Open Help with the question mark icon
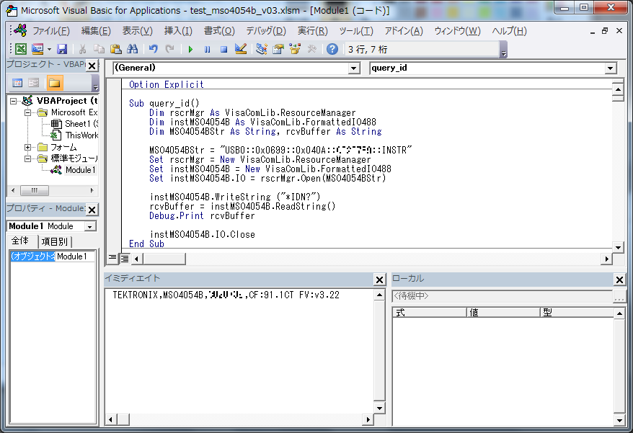The height and width of the screenshot is (433, 633). [x=332, y=49]
